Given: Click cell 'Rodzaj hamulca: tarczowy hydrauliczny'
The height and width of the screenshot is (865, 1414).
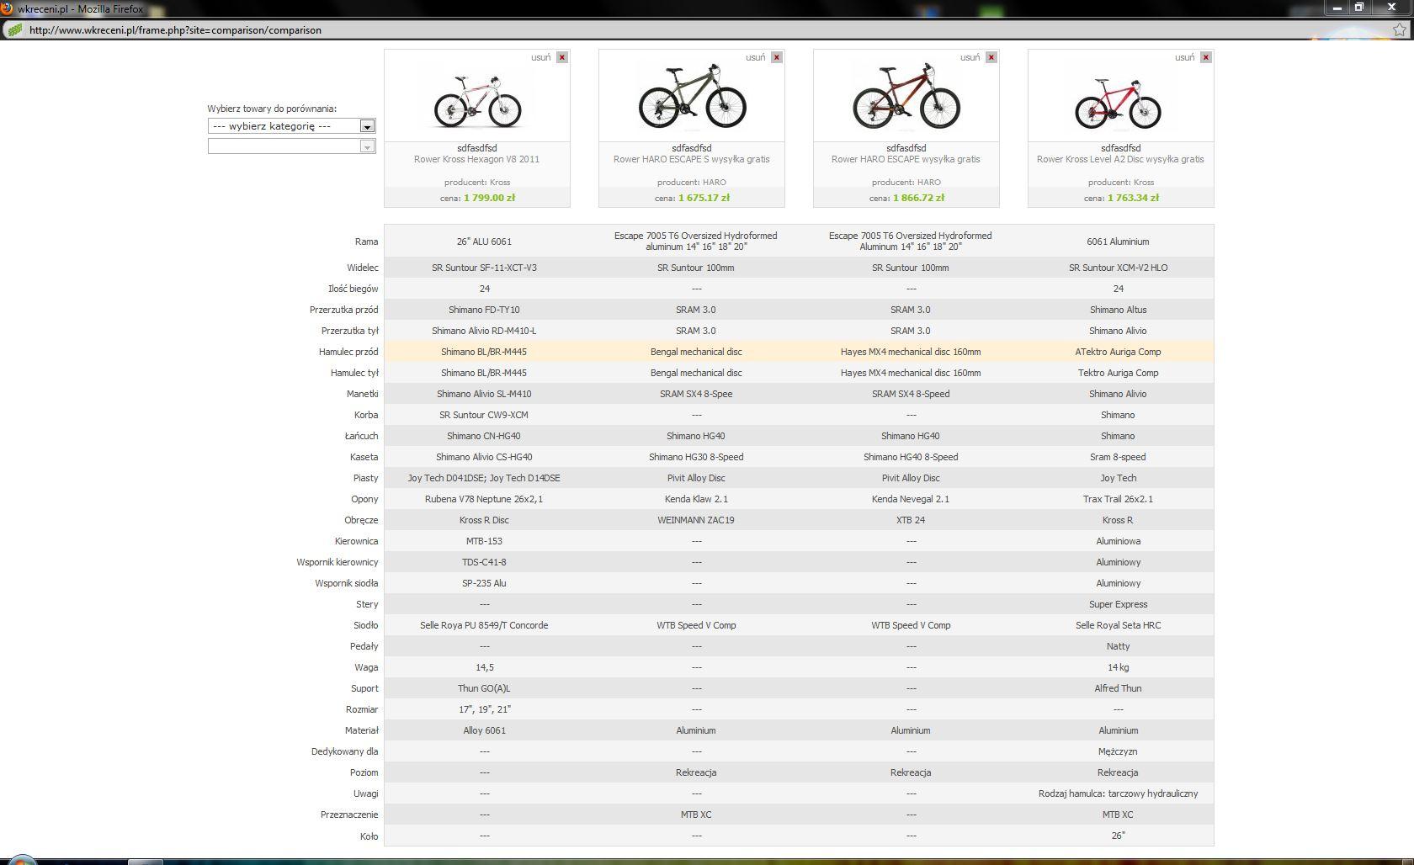Looking at the screenshot, I should click(x=1118, y=793).
